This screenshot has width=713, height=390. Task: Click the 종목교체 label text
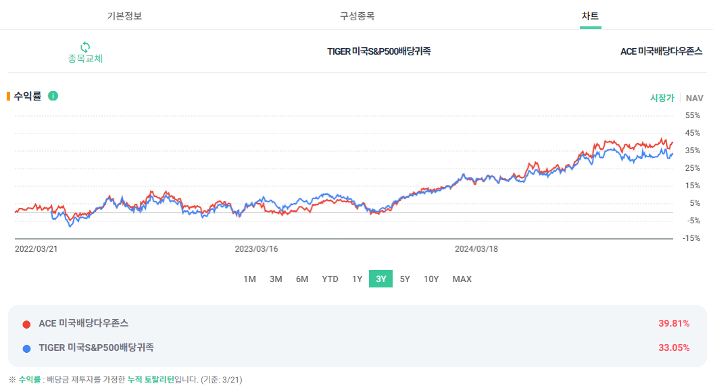85,59
